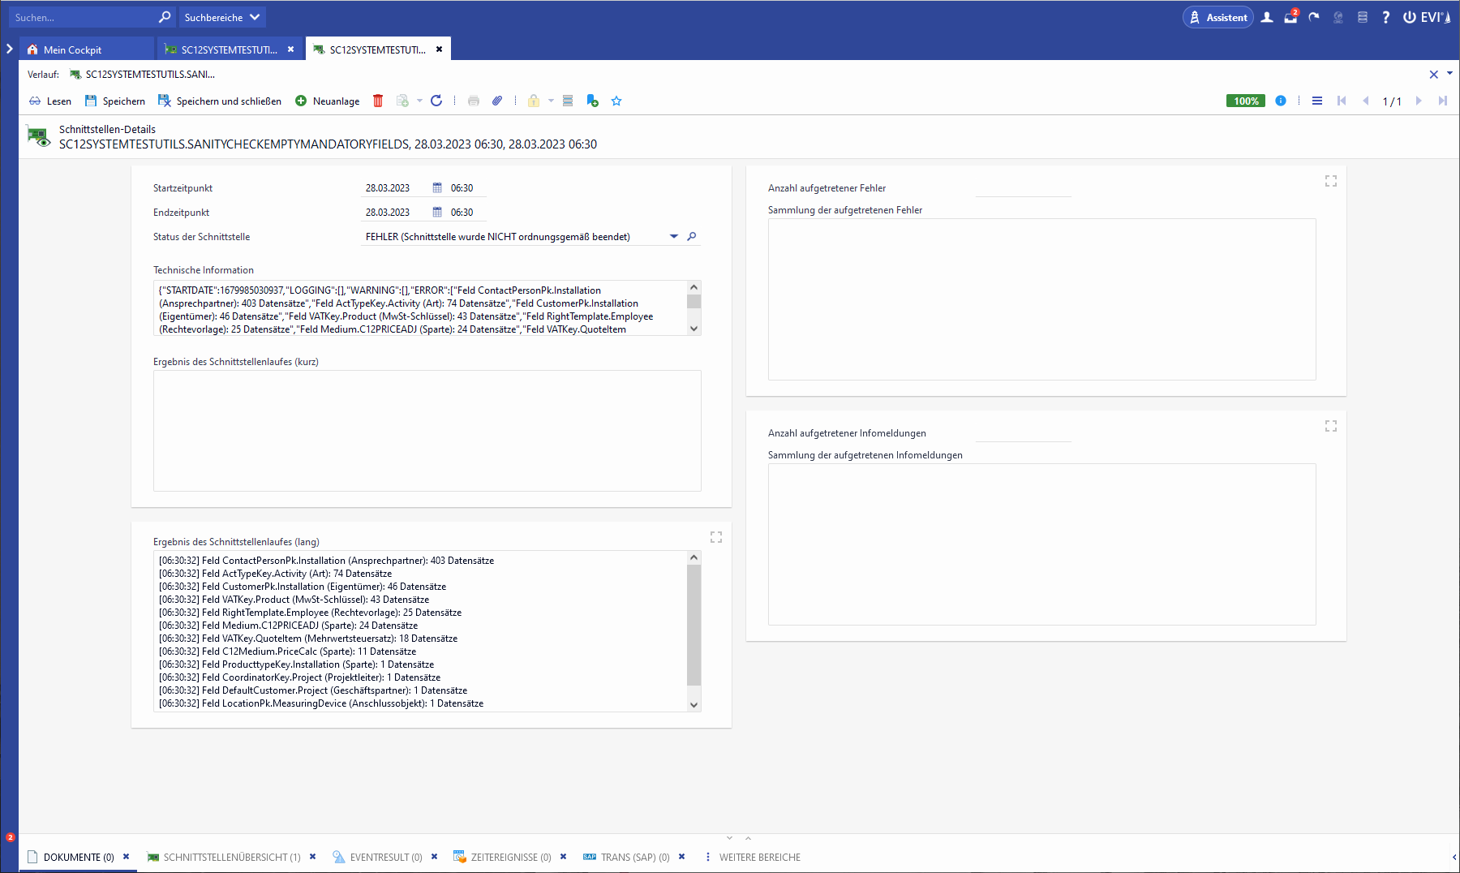
Task: Open calendar picker for Startzeitpunkt
Action: point(437,188)
